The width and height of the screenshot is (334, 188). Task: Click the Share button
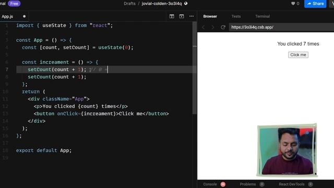point(315,4)
